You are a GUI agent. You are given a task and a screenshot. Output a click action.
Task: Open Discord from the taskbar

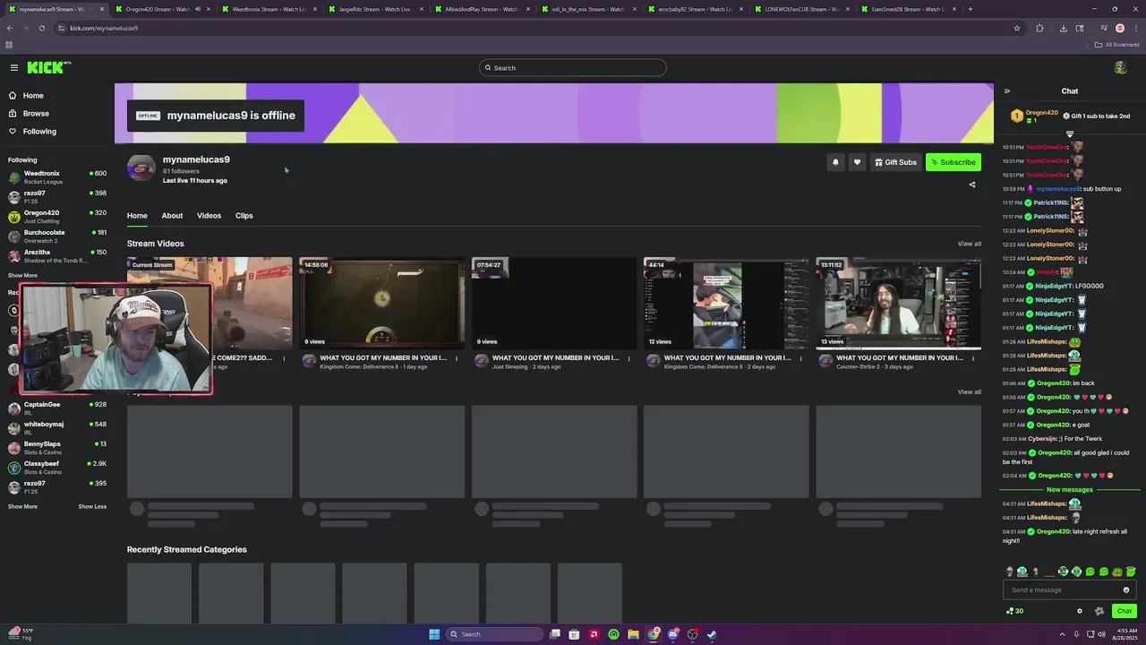[672, 634]
